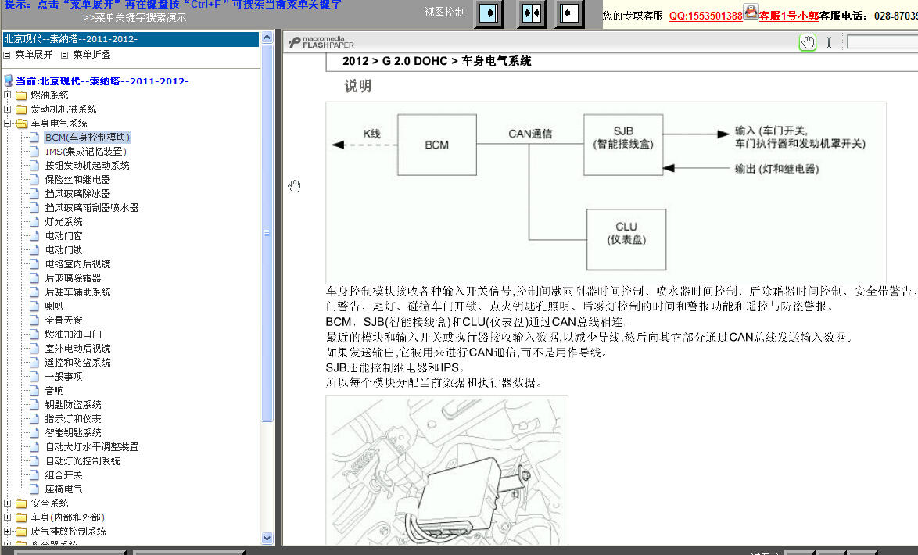This screenshot has height=555, width=918.
Task: Click the page icon beside 音响
Action: click(x=34, y=391)
